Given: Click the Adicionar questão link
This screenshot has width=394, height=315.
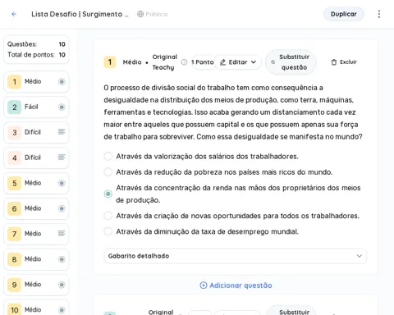Looking at the screenshot, I should coord(236,285).
